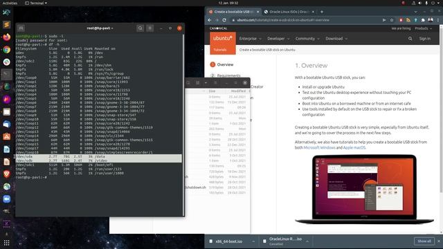This screenshot has width=443, height=249.
Task: Launch Firefox from the dock
Action: point(6,37)
